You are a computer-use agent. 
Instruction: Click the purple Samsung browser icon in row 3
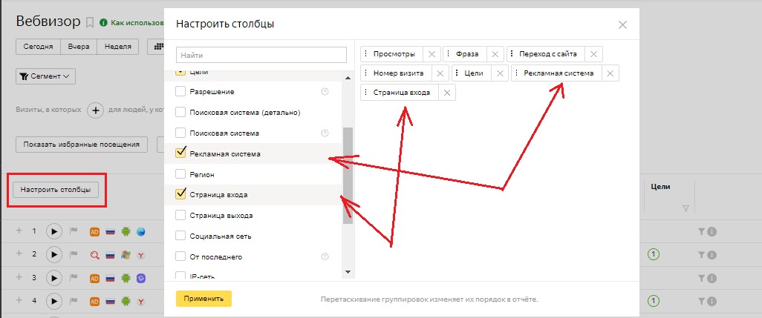point(141,278)
